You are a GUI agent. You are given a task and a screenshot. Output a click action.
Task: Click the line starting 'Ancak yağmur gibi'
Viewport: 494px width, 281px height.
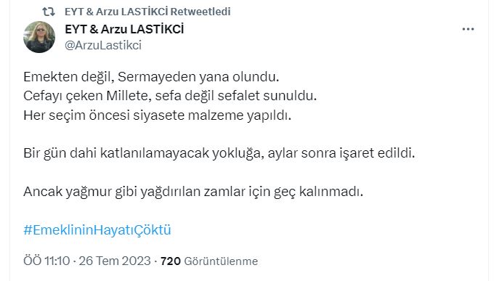pos(193,192)
